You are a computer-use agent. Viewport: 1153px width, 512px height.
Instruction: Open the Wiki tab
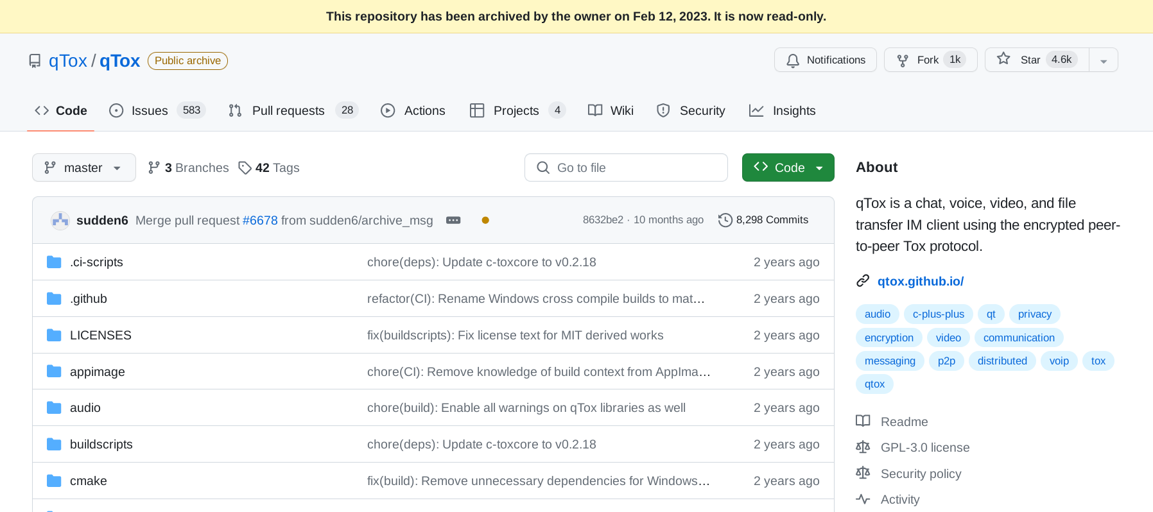click(x=611, y=110)
